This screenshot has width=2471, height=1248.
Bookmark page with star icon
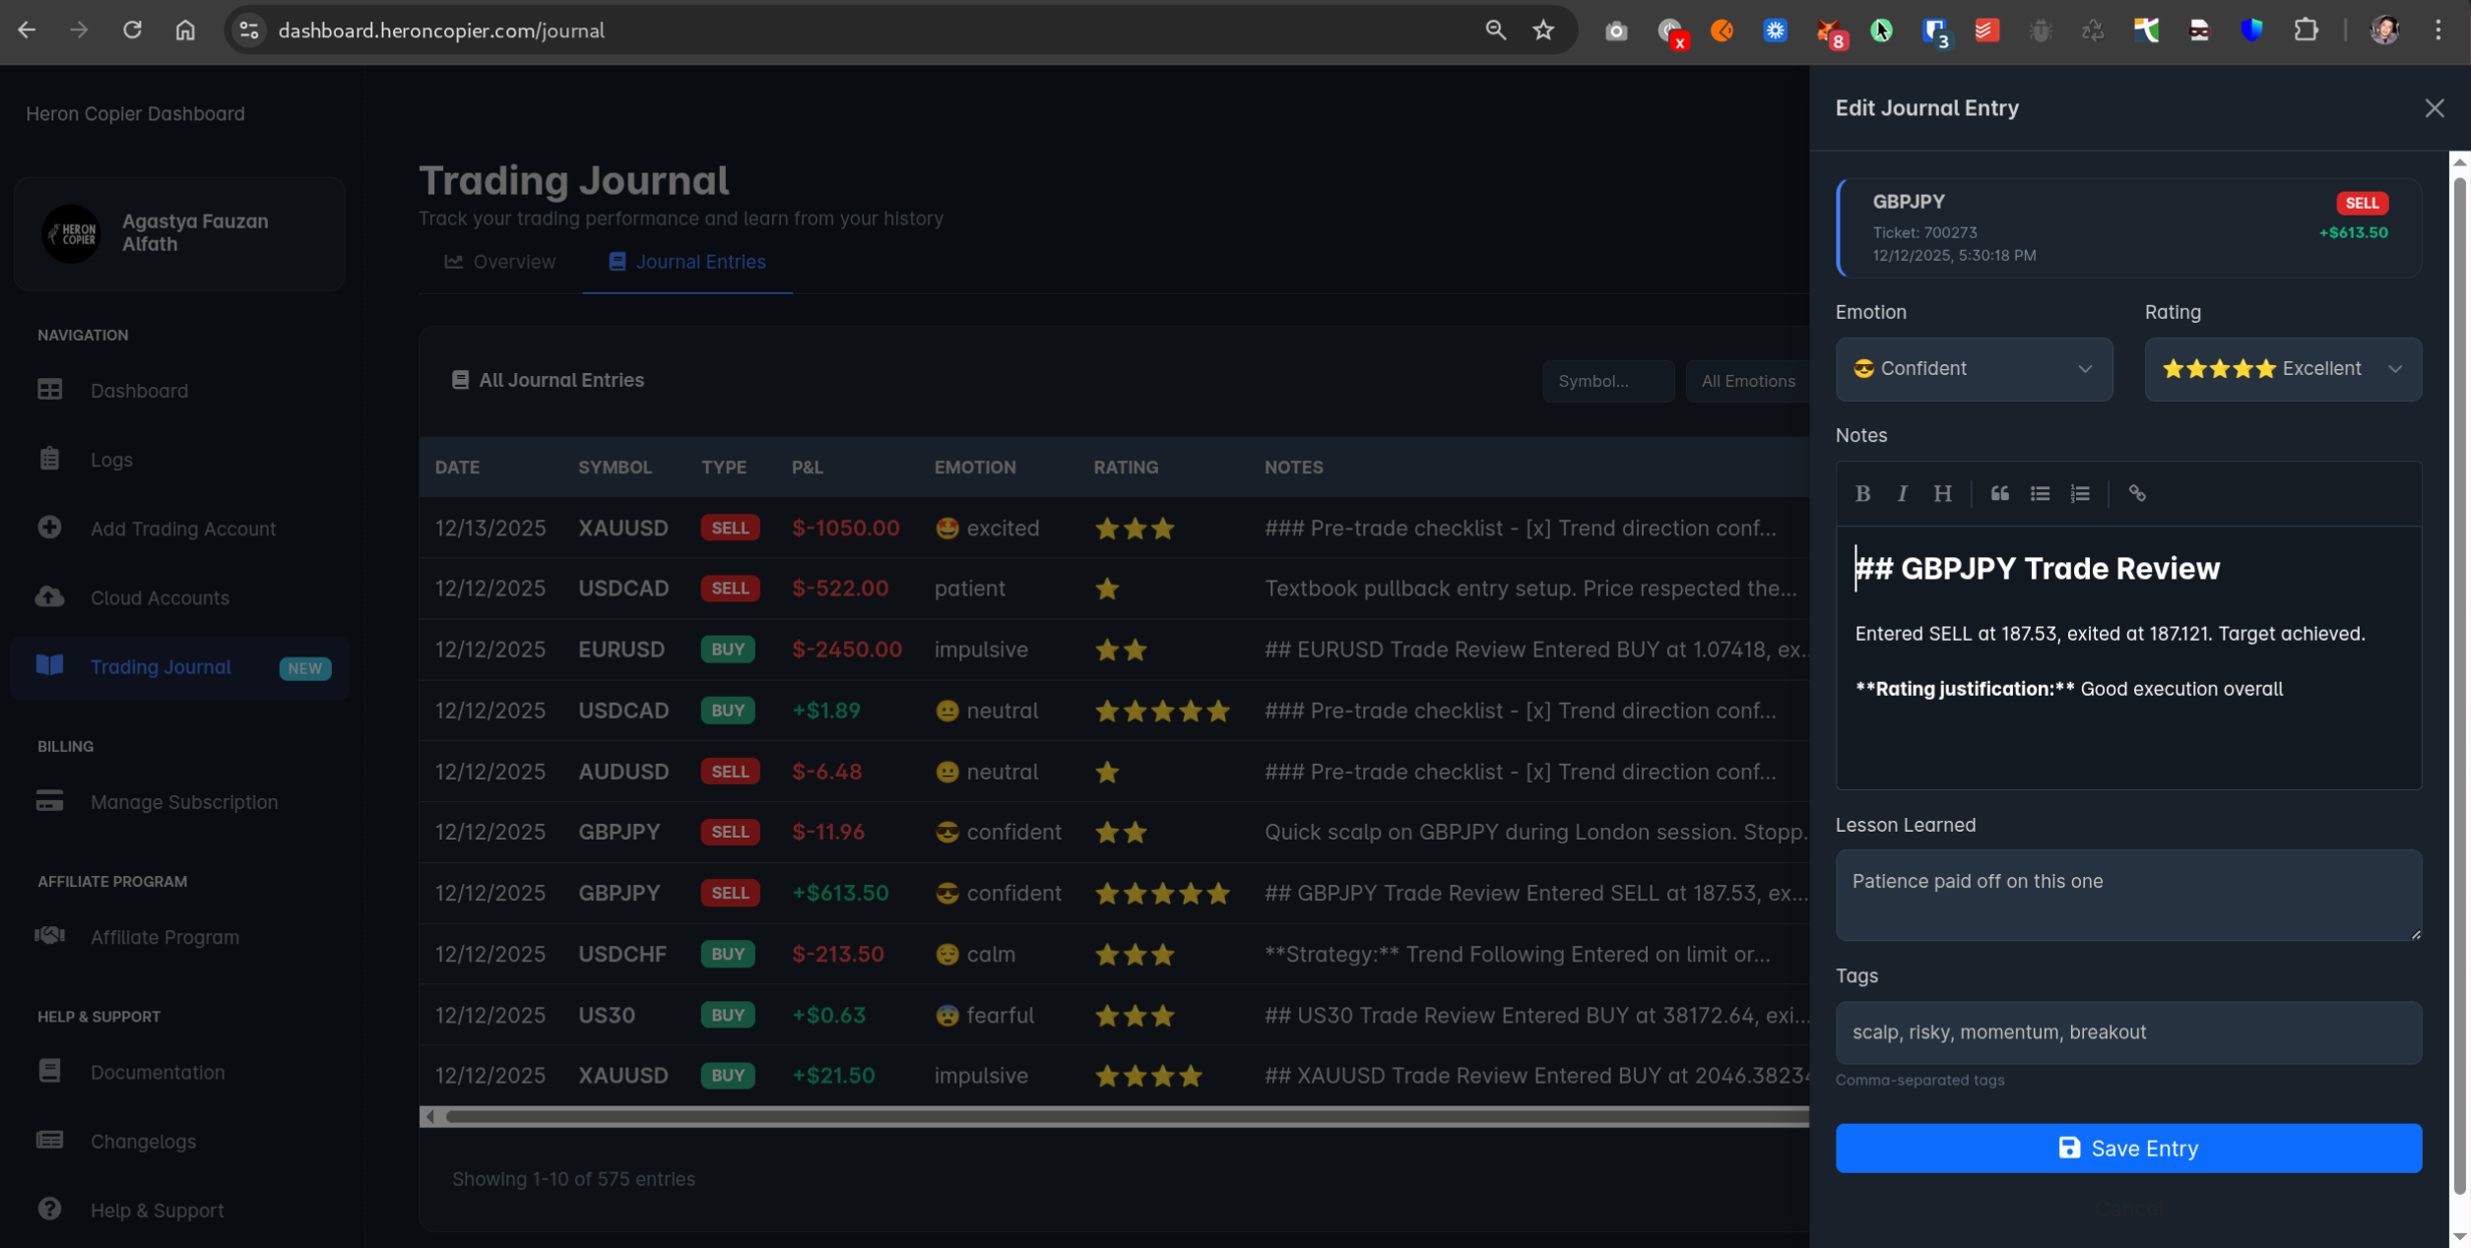(1542, 31)
